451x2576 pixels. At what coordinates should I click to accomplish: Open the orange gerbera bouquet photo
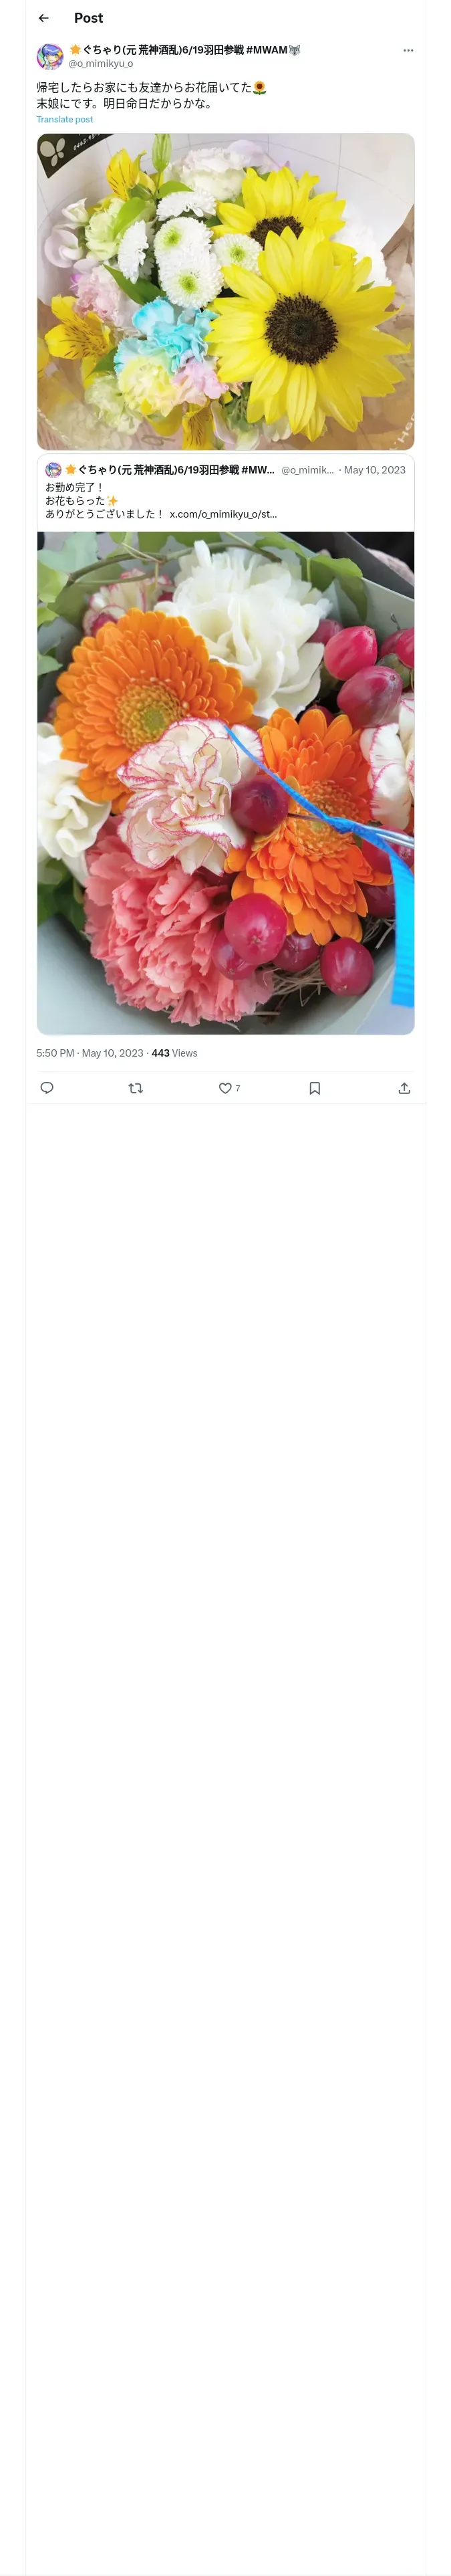click(x=226, y=783)
